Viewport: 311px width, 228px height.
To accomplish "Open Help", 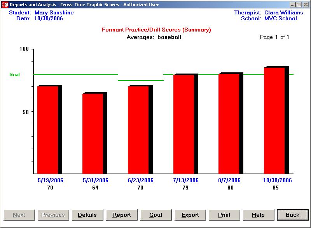I will coord(259,215).
